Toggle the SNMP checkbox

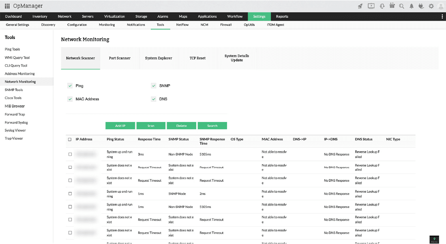154,86
